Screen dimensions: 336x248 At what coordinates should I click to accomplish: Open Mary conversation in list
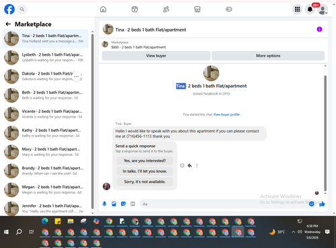pos(45,152)
